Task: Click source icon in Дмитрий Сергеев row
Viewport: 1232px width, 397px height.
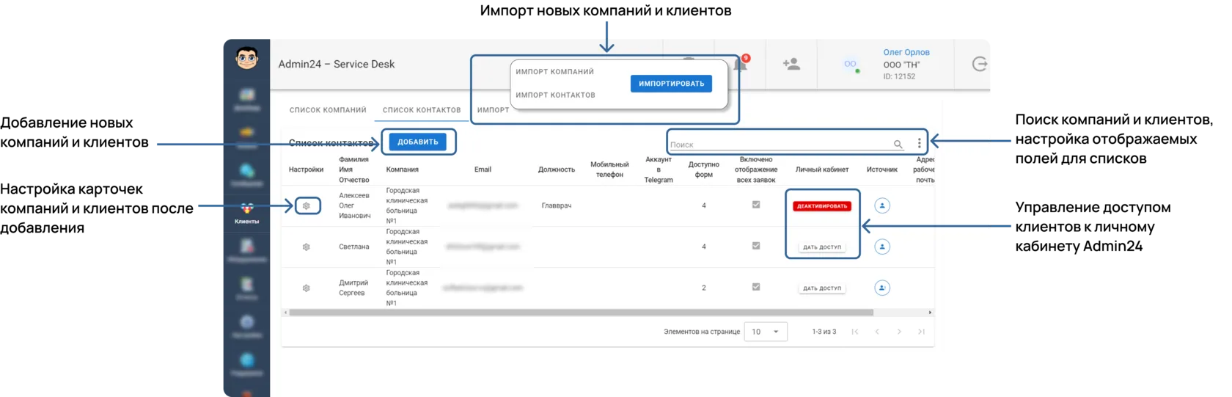Action: coord(882,288)
